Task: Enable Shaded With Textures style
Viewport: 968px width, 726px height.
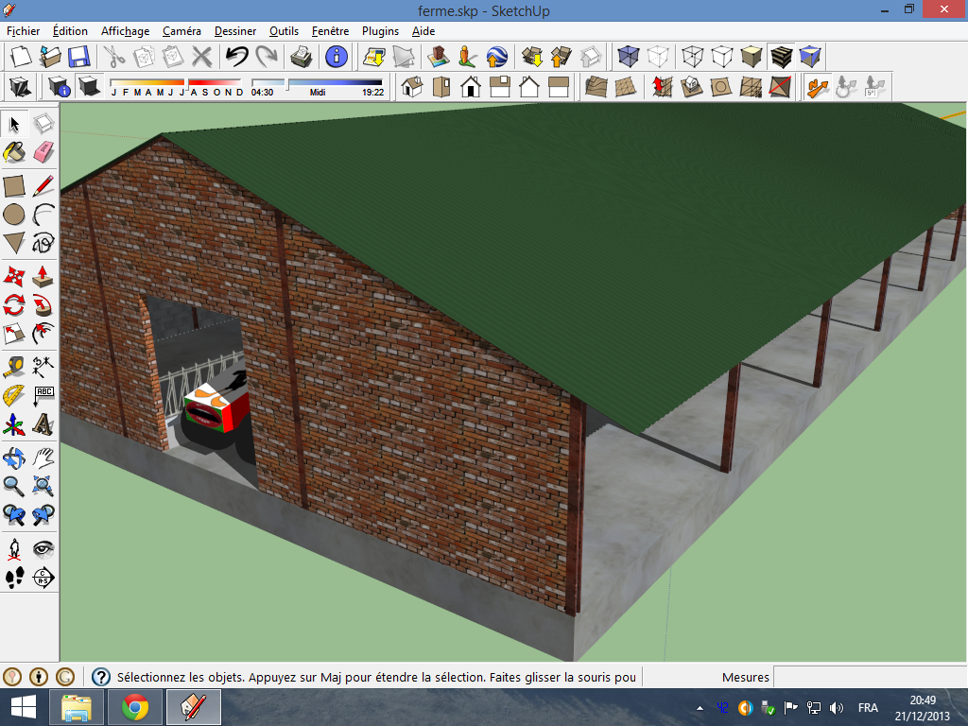Action: 781,57
